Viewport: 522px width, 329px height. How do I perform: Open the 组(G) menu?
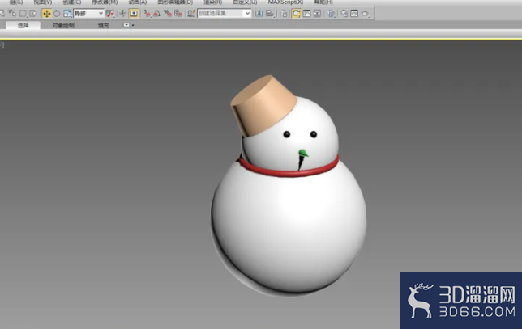tap(16, 2)
